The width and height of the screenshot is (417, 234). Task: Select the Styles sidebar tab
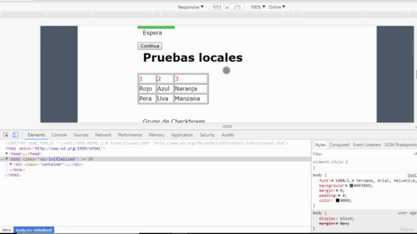pyautogui.click(x=320, y=145)
